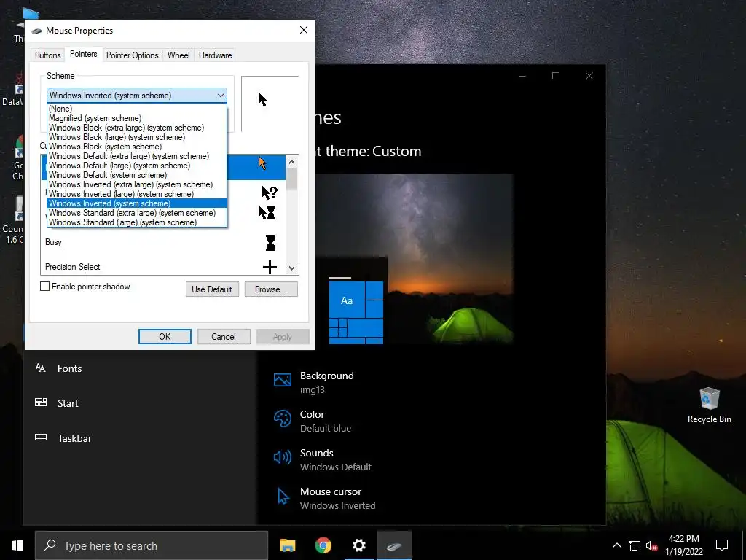
Task: Open the Mouse cursor pointer icon
Action: [283, 496]
